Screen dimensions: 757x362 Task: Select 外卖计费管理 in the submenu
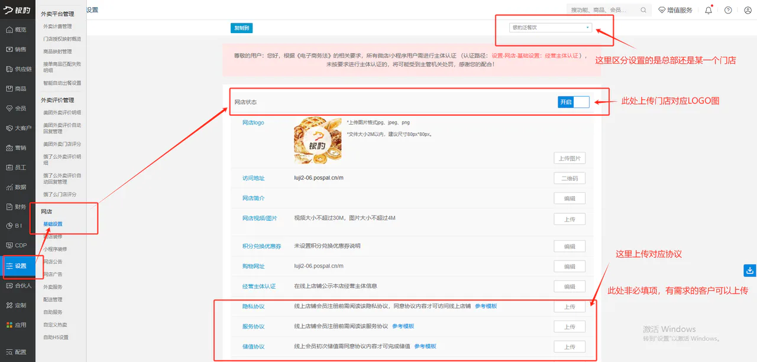pos(57,27)
